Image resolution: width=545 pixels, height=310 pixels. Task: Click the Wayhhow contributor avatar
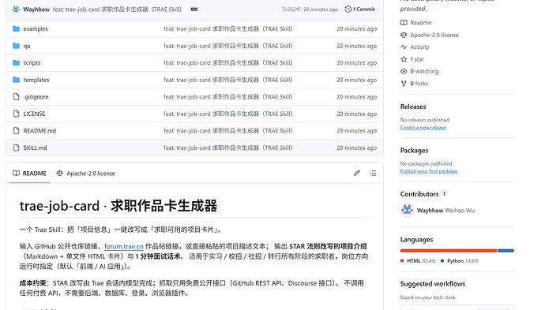(407, 211)
